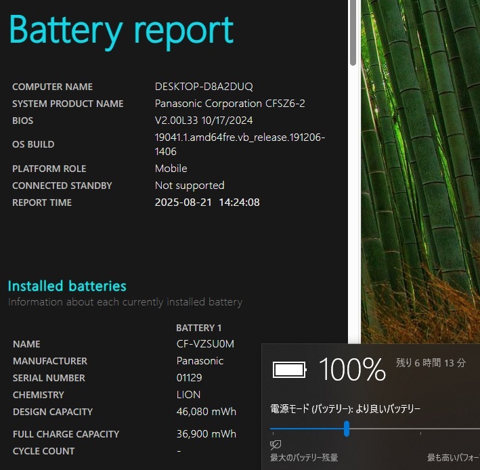The image size is (480, 470).
Task: Select the OS build 19041.1.amd64fre value
Action: tap(240, 144)
